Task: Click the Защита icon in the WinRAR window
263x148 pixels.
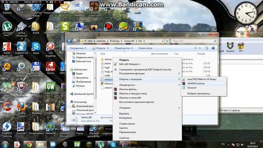Action: (x=230, y=47)
